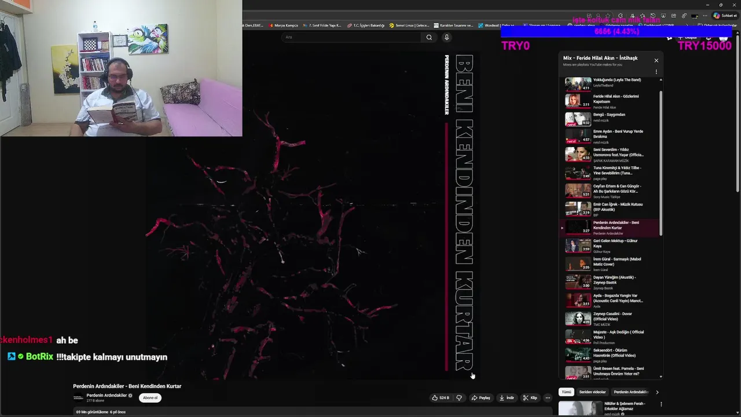Play Emre Aydın - Beni Vurup Yerde Bırakma

point(611,136)
